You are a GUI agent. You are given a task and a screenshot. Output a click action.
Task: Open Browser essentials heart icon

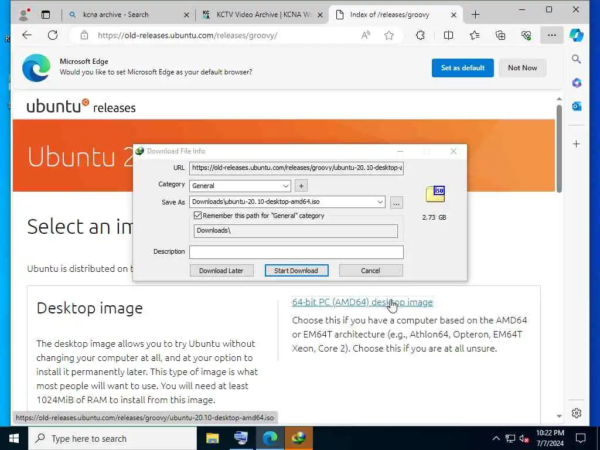pos(526,36)
